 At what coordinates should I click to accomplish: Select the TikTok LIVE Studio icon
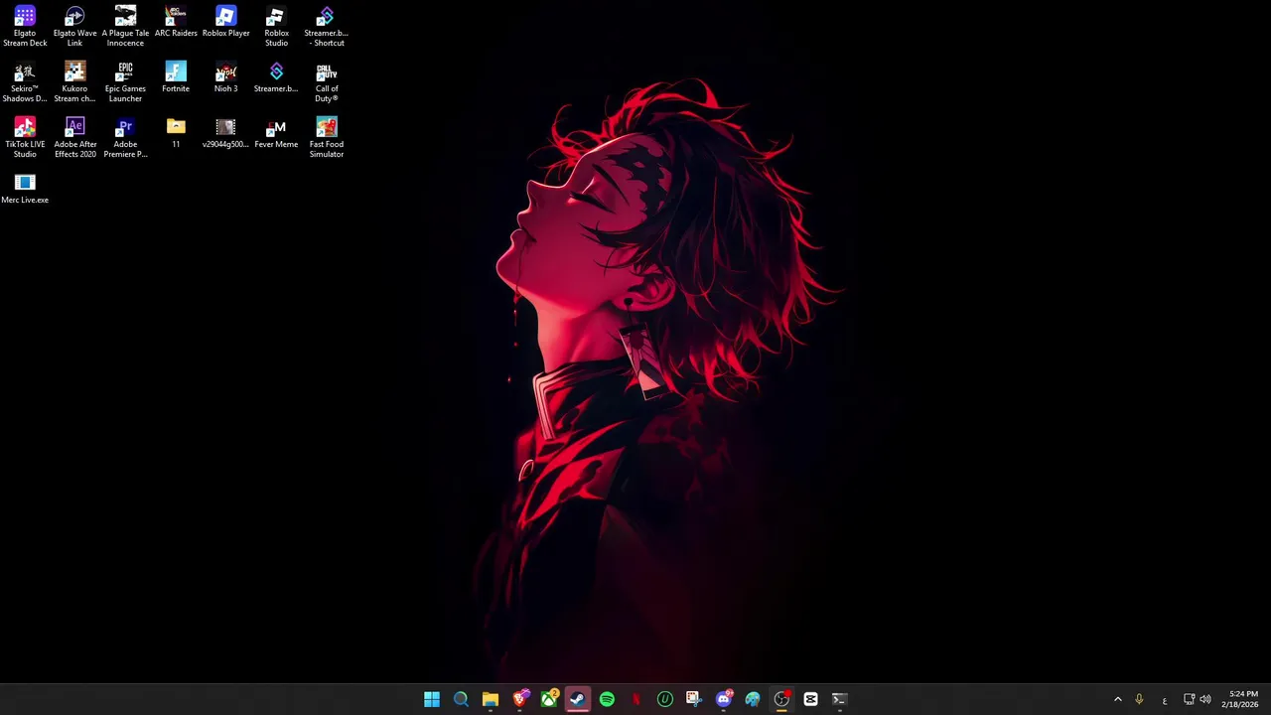pyautogui.click(x=25, y=138)
